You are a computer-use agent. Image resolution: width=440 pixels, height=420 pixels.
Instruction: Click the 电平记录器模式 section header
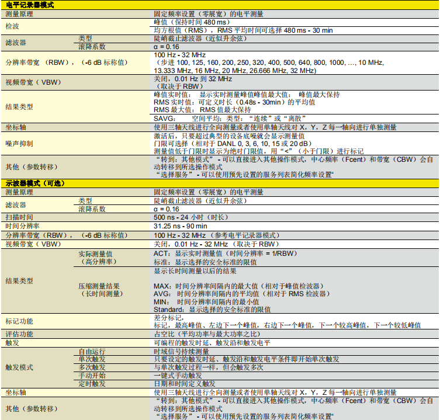coord(30,5)
